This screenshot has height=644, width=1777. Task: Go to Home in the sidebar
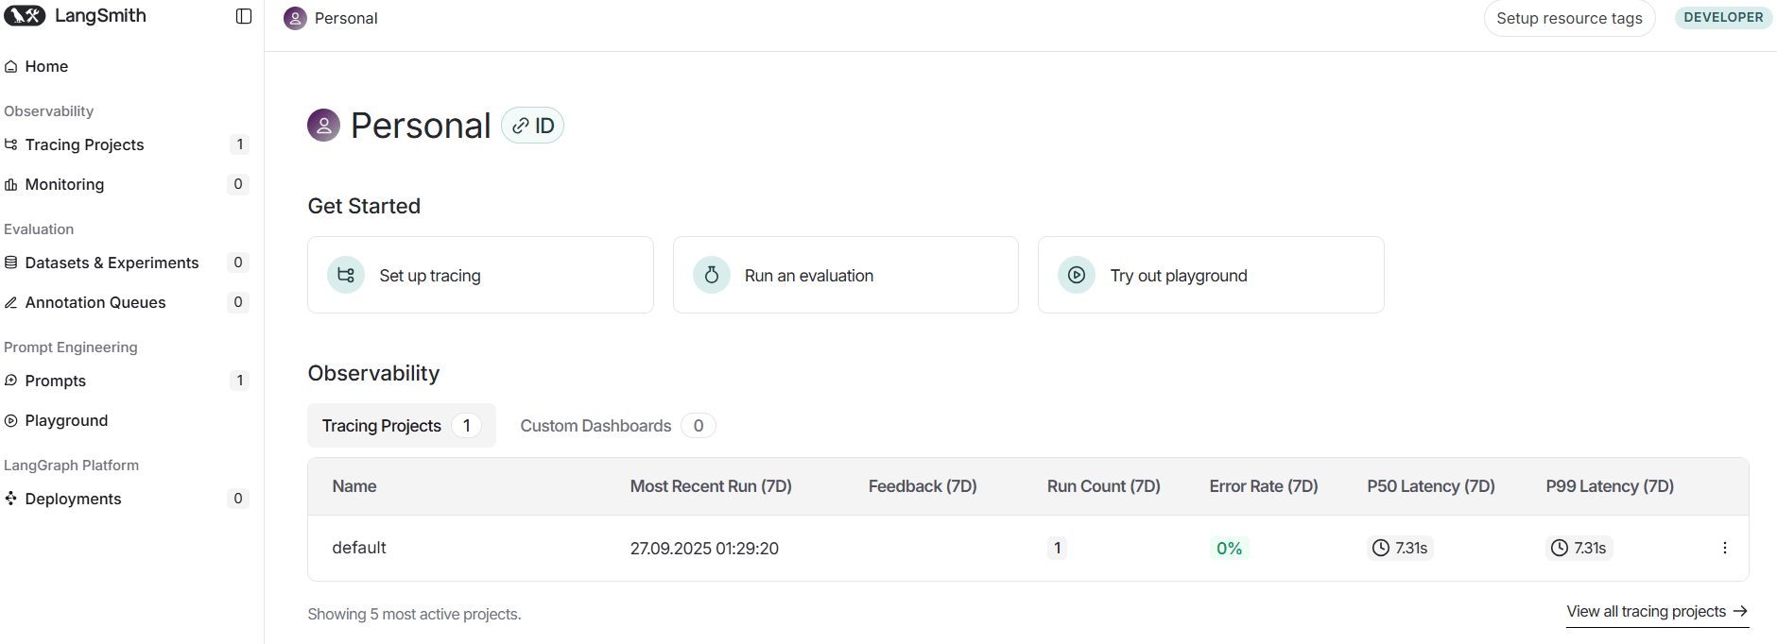point(46,66)
